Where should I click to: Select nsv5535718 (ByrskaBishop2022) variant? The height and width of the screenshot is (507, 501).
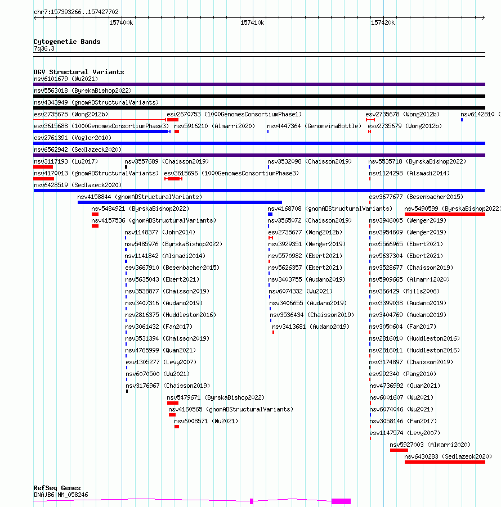coord(417,162)
